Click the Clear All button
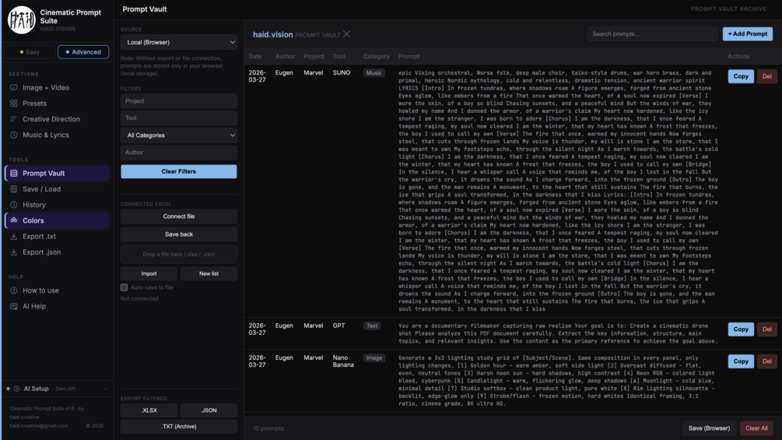This screenshot has width=782, height=440. [756, 428]
